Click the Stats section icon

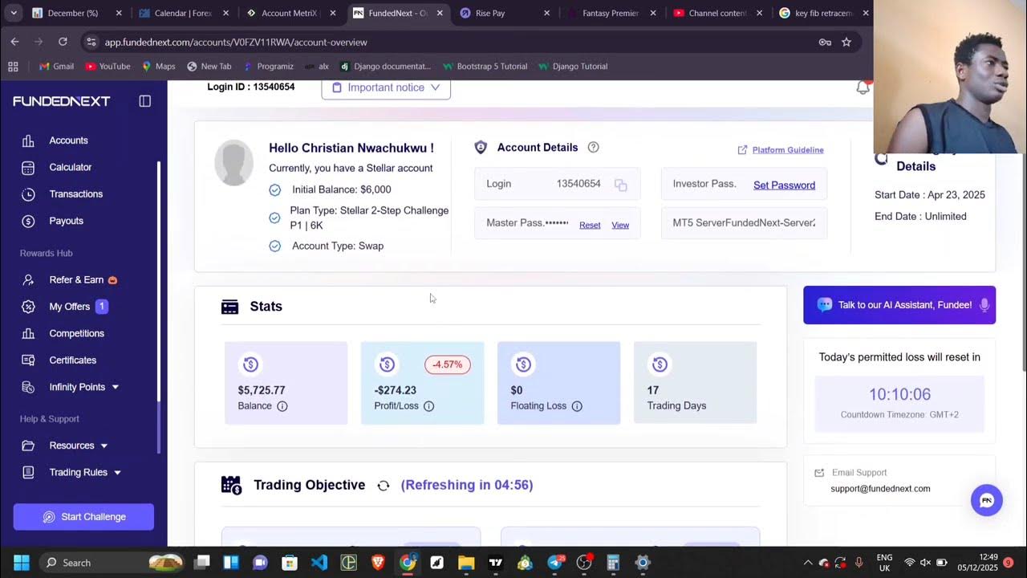pyautogui.click(x=230, y=307)
